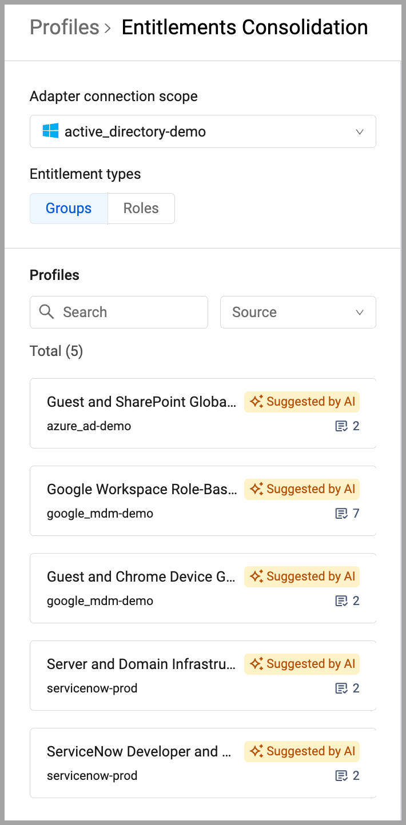The width and height of the screenshot is (406, 825).
Task: Click AI sparkle icon on Guest and SharePoint card
Action: coord(256,402)
